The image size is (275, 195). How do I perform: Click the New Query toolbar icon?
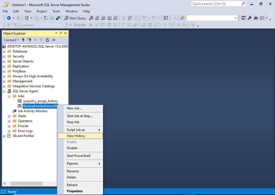pos(75,18)
